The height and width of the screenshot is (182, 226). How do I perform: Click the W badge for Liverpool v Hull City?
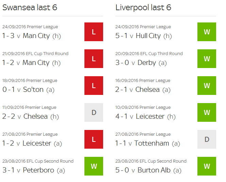[x=207, y=32]
